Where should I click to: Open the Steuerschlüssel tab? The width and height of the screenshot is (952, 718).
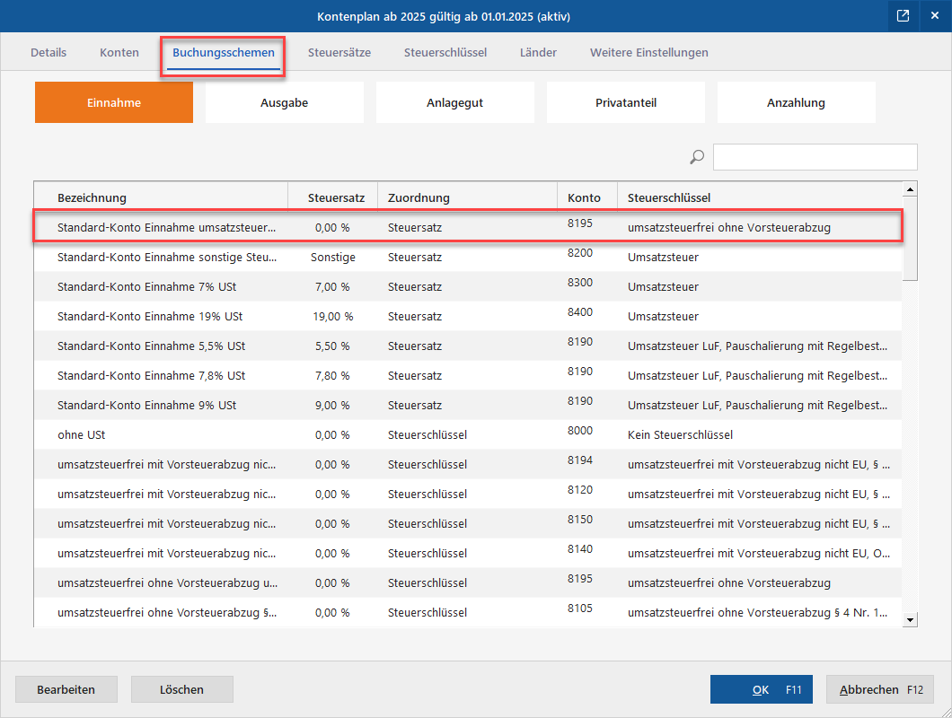pyautogui.click(x=445, y=52)
